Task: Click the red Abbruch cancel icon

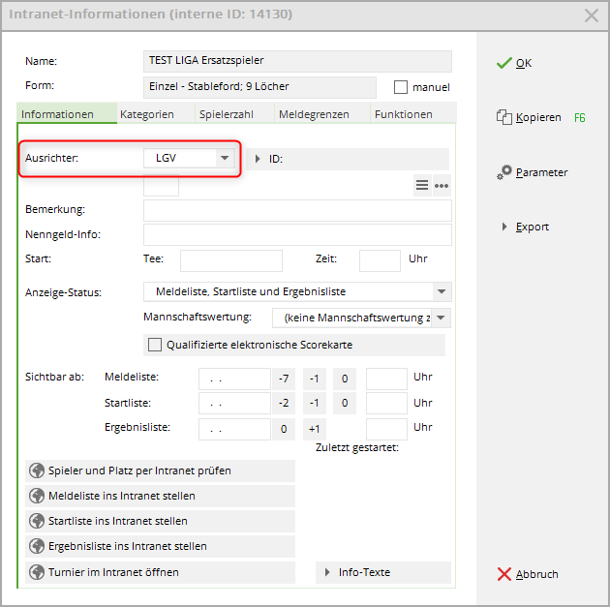Action: [503, 574]
